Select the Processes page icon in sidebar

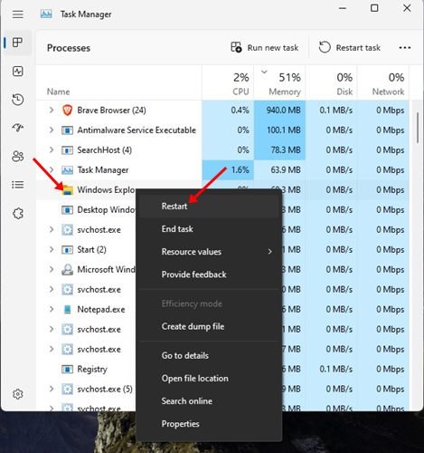[17, 43]
